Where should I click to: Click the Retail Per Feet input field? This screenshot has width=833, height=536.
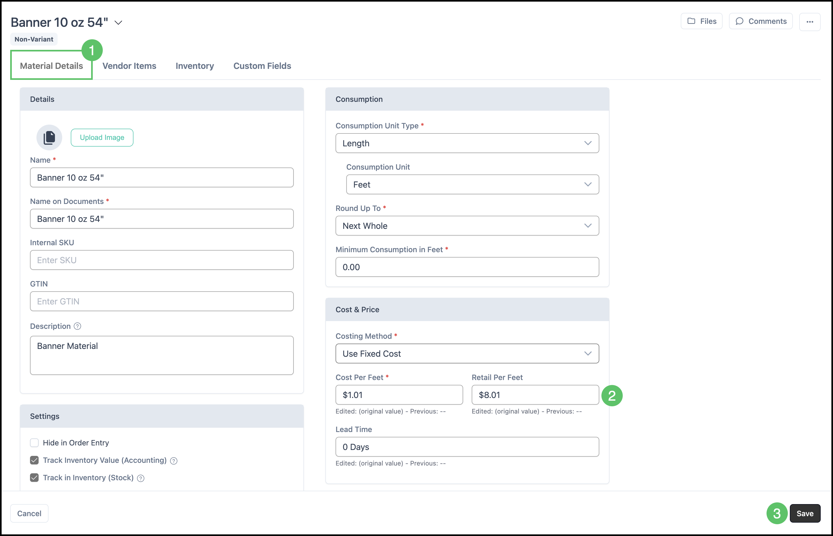[x=535, y=395]
